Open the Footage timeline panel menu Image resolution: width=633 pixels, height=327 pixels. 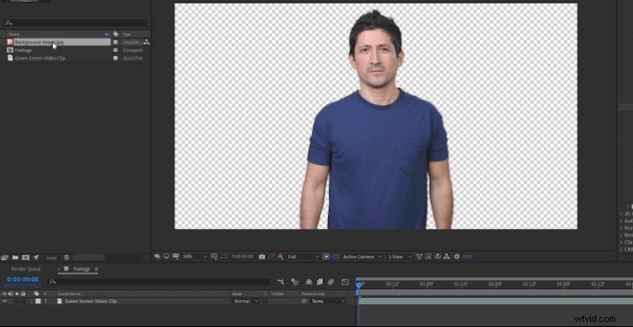[96, 269]
